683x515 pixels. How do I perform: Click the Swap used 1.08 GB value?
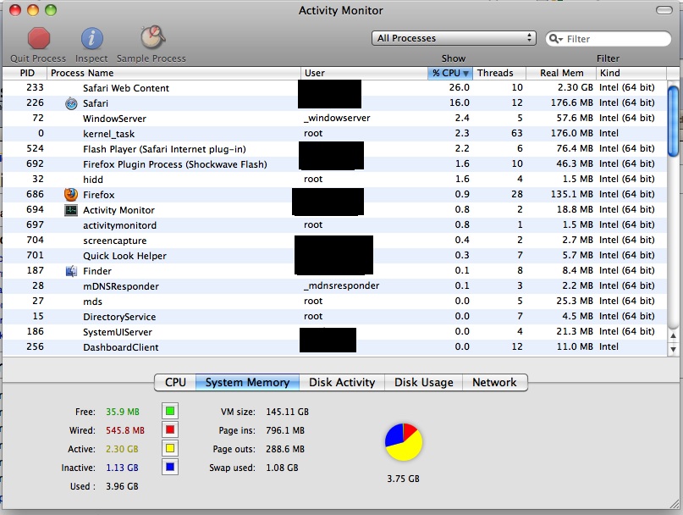(282, 468)
